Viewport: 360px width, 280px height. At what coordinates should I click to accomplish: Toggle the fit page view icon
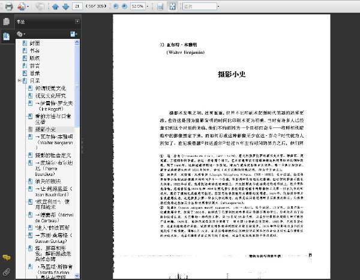click(x=172, y=7)
